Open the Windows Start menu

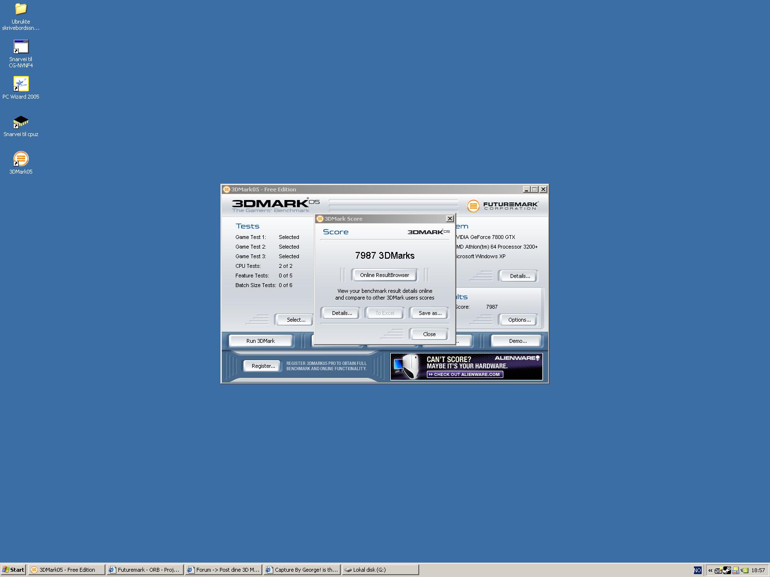pyautogui.click(x=13, y=570)
